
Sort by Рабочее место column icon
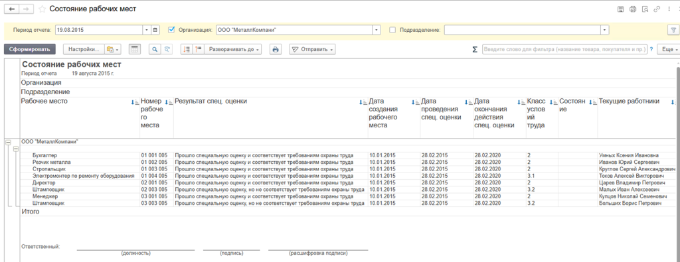(x=135, y=103)
